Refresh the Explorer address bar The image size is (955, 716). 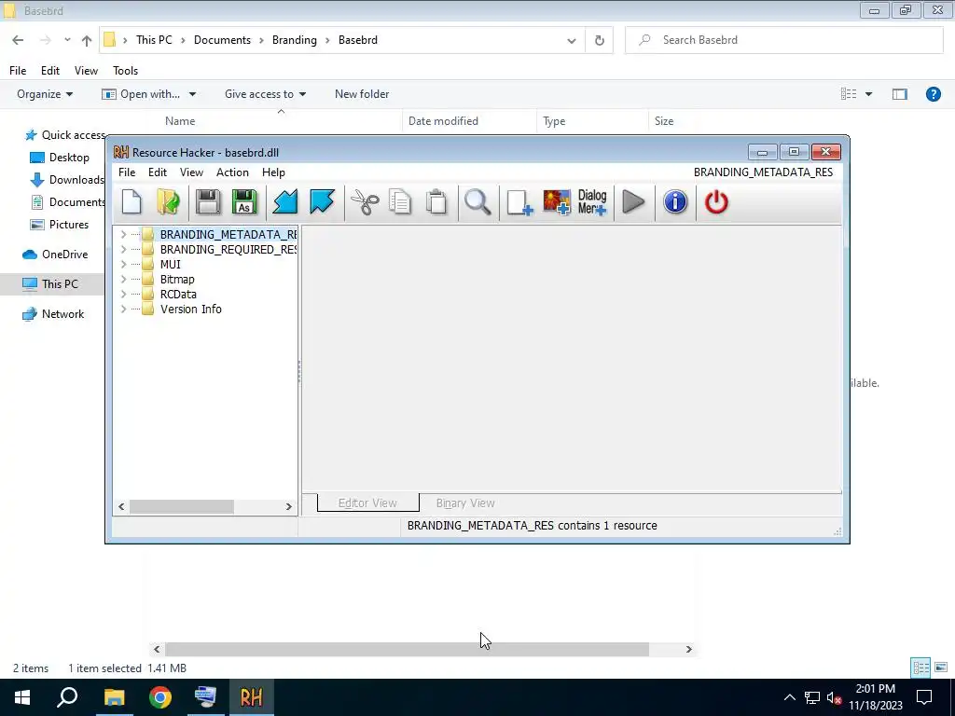pos(600,40)
